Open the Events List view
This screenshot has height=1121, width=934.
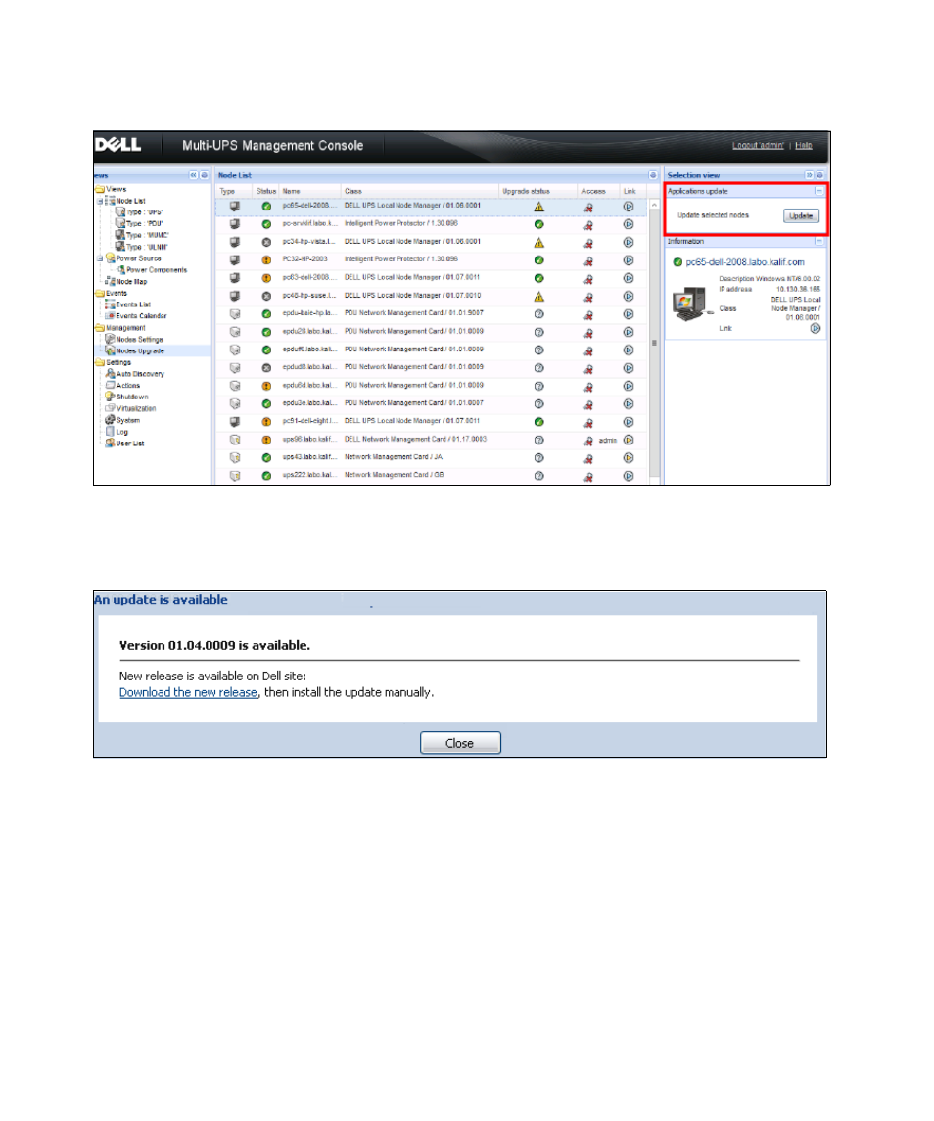click(x=133, y=304)
